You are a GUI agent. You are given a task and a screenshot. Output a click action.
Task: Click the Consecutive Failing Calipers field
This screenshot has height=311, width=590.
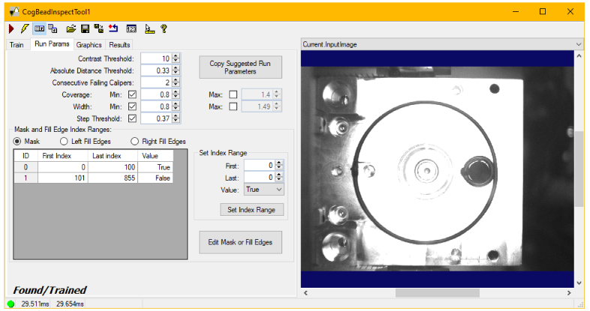156,82
